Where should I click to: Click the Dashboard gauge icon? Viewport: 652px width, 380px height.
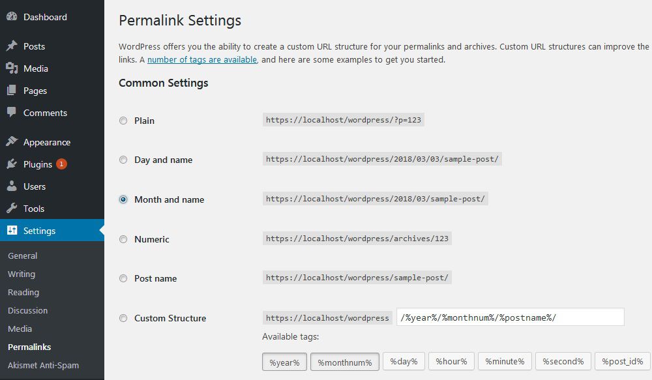12,17
